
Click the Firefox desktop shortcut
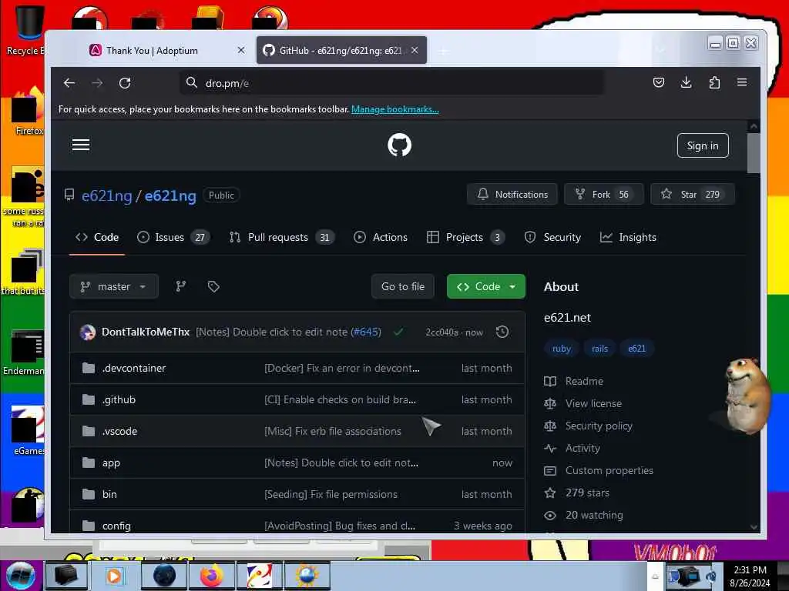26,112
